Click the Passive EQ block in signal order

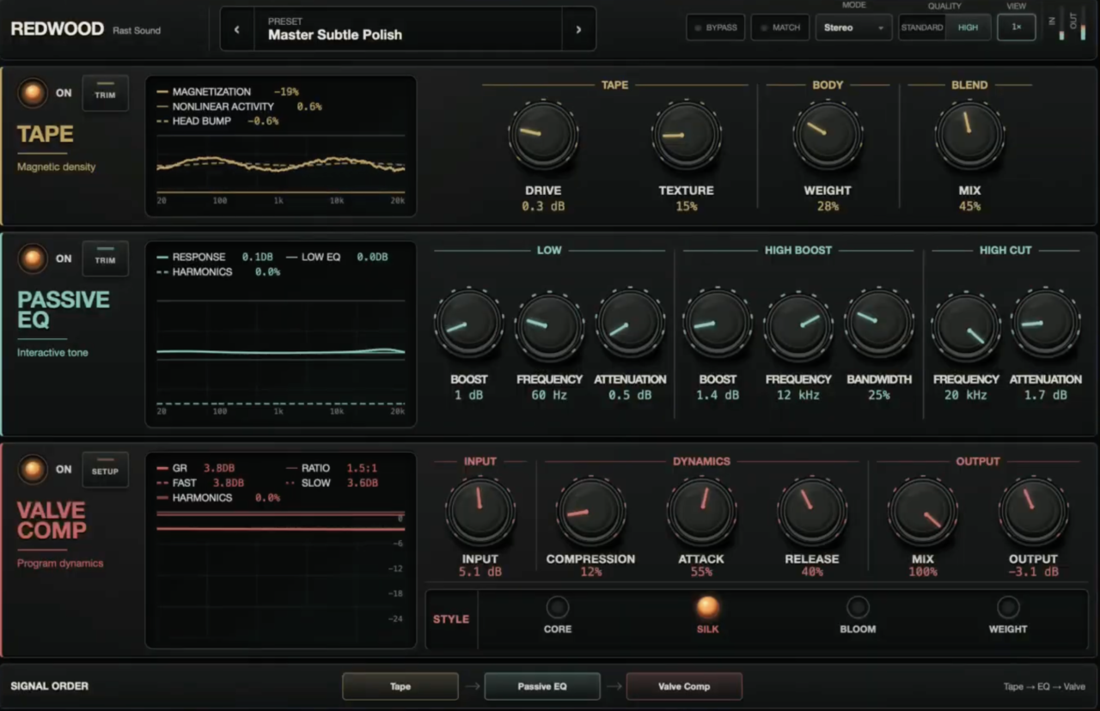(542, 686)
